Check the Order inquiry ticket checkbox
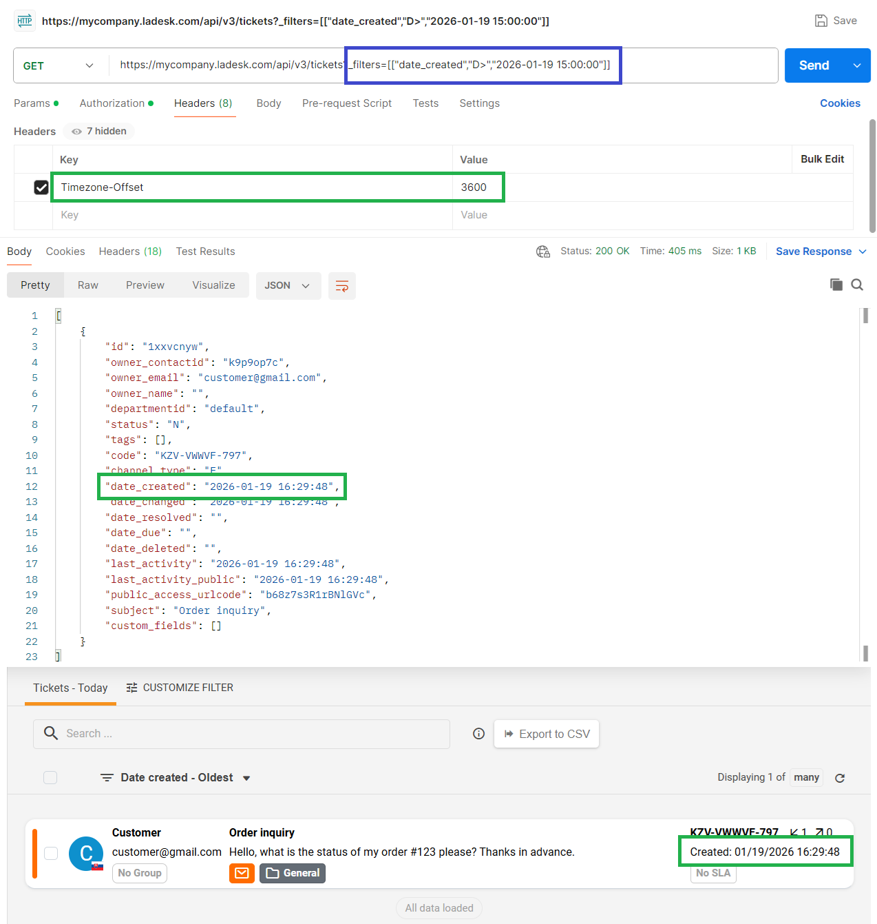 tap(51, 853)
